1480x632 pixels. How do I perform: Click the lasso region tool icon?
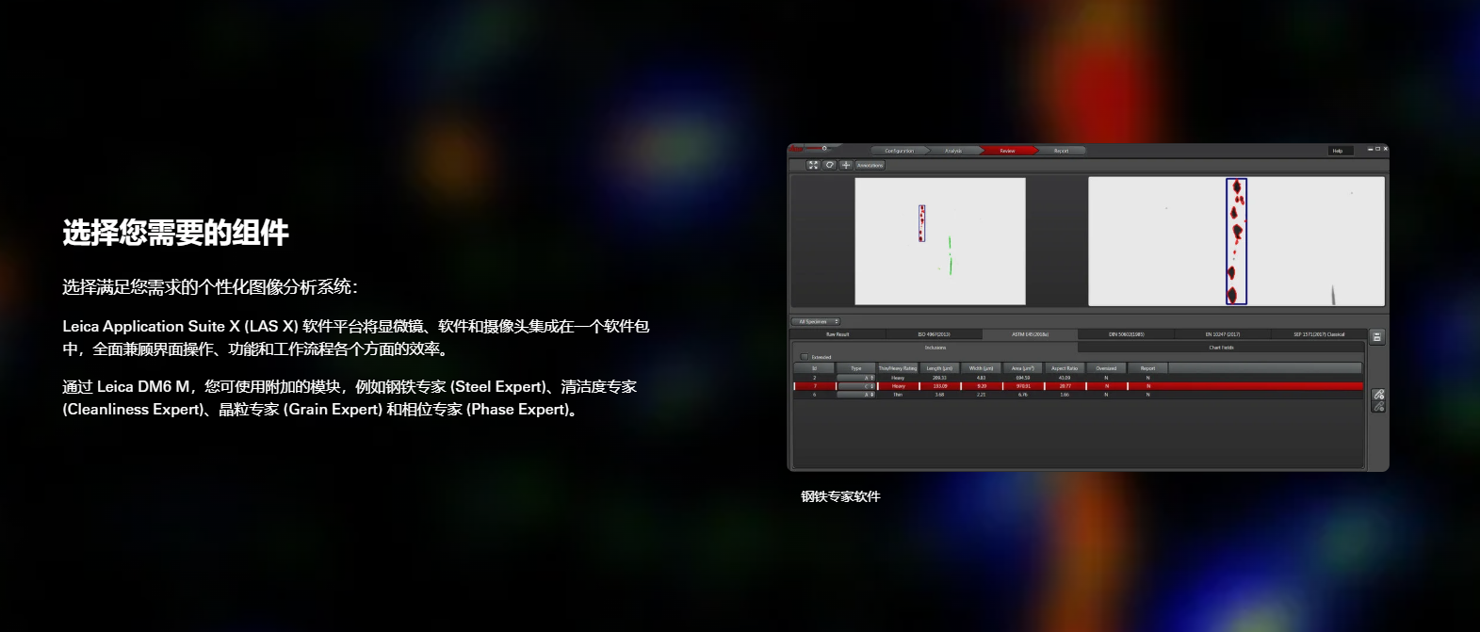pyautogui.click(x=829, y=165)
